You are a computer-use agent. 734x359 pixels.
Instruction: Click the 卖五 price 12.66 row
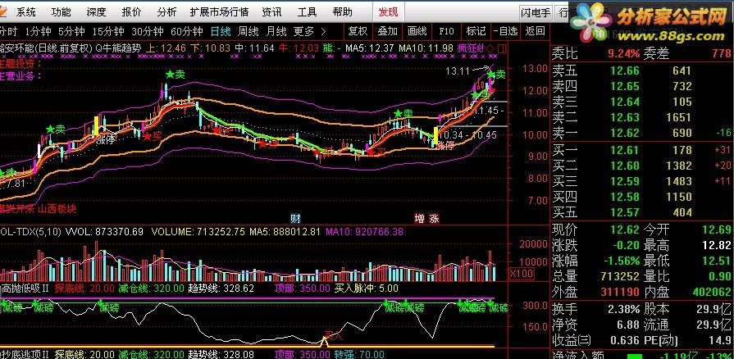click(x=642, y=70)
